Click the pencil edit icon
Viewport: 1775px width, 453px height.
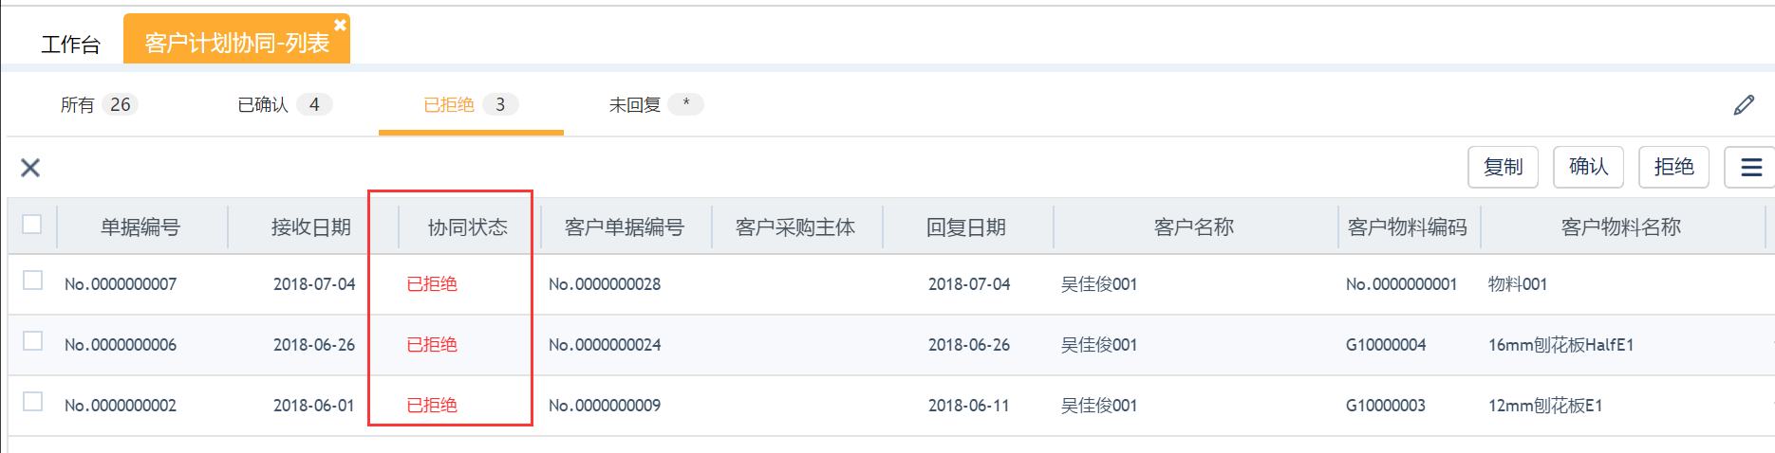click(1744, 105)
